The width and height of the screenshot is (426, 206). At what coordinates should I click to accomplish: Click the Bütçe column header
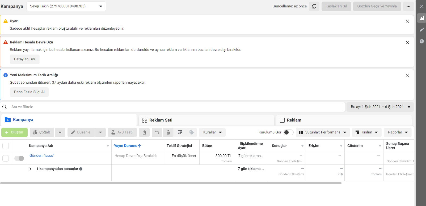pos(207,146)
